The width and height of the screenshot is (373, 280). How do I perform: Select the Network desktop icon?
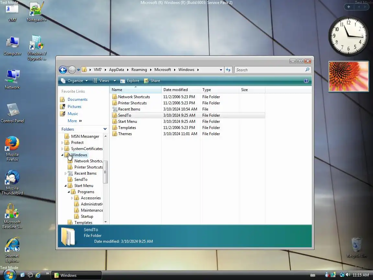point(12,79)
